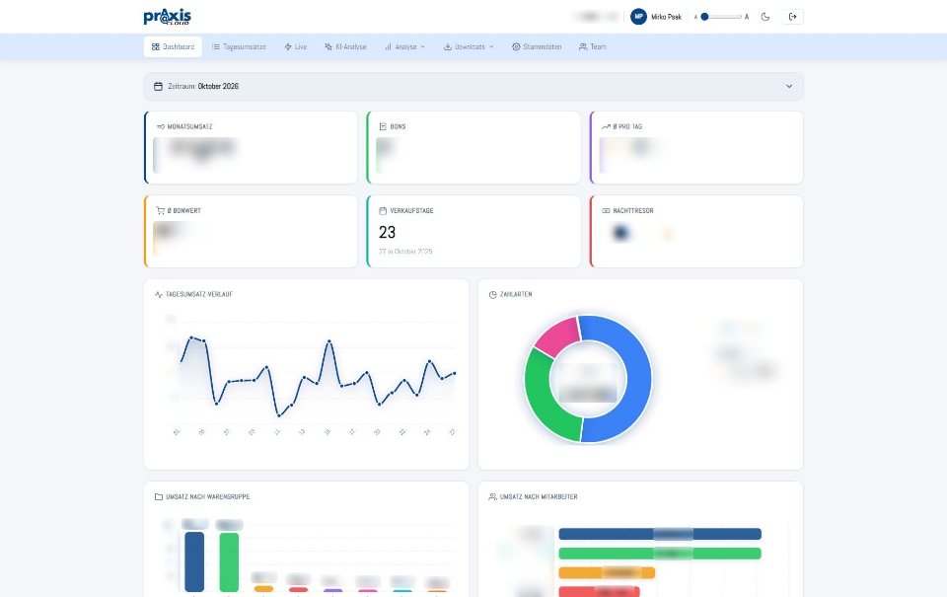
Task: Click the Umsatz nach Mitarbeiter people icon
Action: 493,496
